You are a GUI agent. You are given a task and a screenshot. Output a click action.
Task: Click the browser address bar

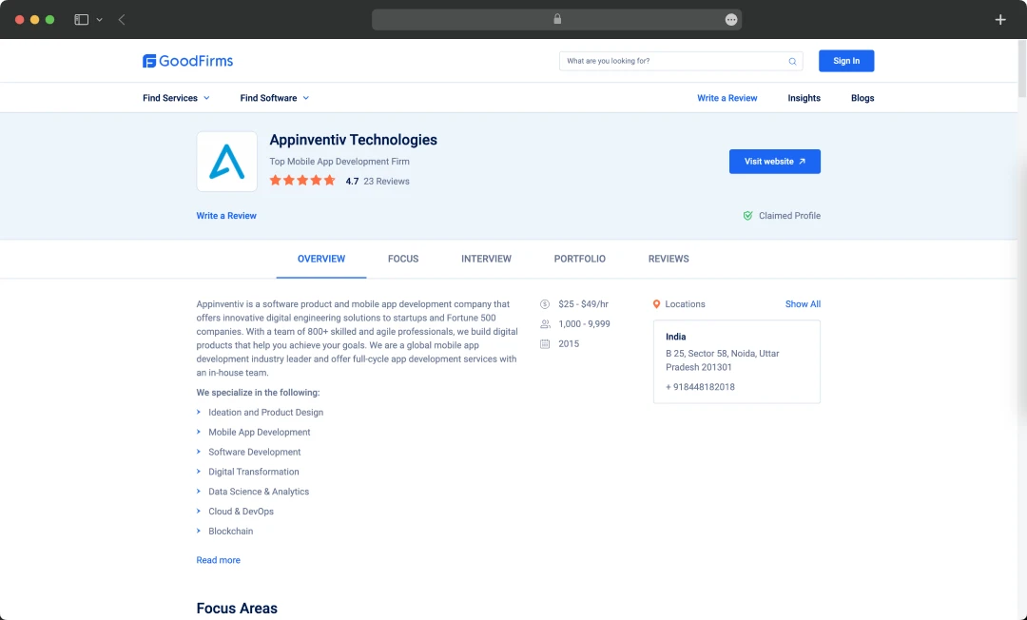pyautogui.click(x=556, y=20)
